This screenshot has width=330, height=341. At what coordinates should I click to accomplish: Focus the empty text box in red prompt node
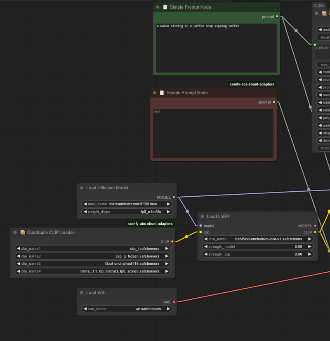point(213,134)
